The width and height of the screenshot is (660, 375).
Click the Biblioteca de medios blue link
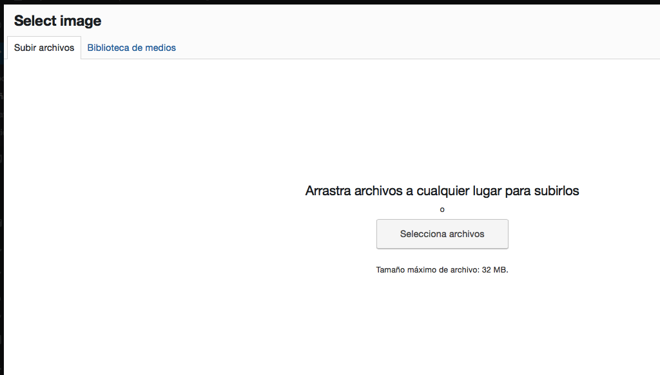click(131, 47)
